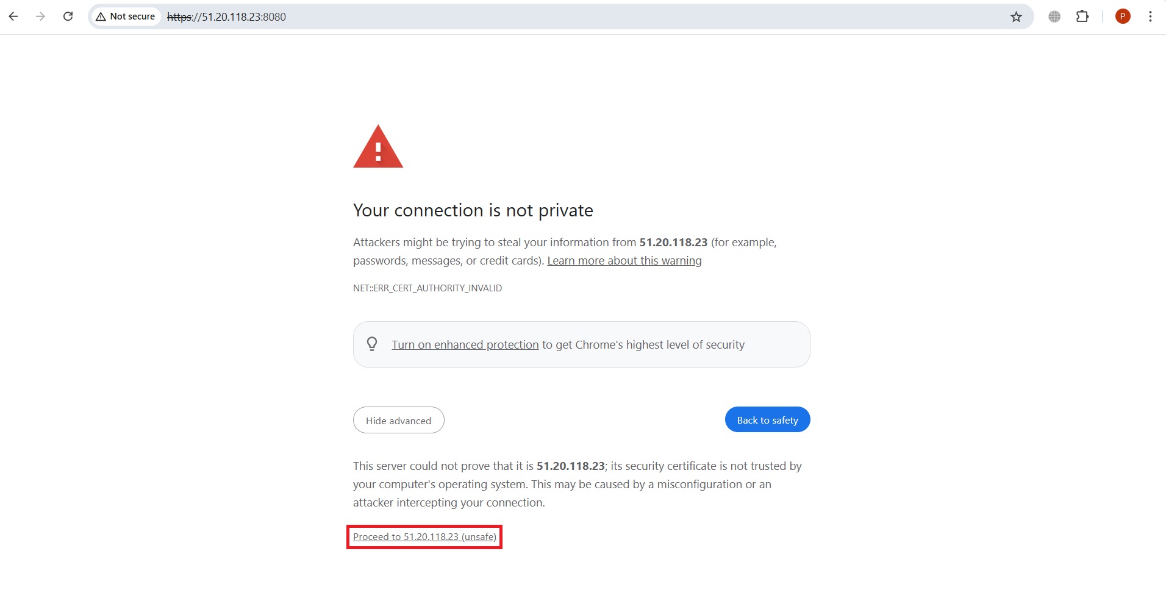The image size is (1166, 590).
Task: Click Back to safety
Action: 767,419
